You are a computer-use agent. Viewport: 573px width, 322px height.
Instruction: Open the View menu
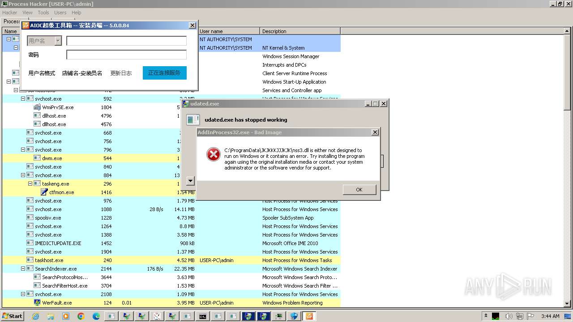[x=27, y=13]
